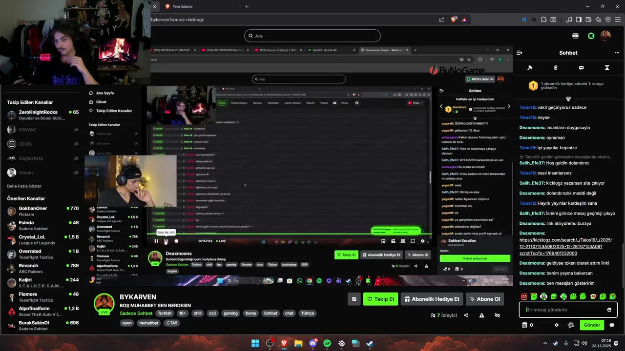Click BYKARVEN's Abonelik Hediye Et button
625x351 pixels.
tap(432, 299)
